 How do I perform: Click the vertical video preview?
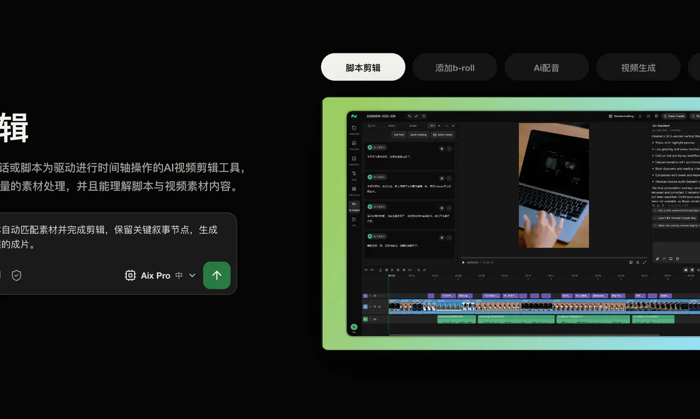[553, 185]
